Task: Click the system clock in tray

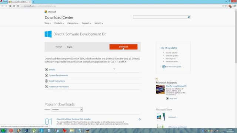Action: point(230,130)
